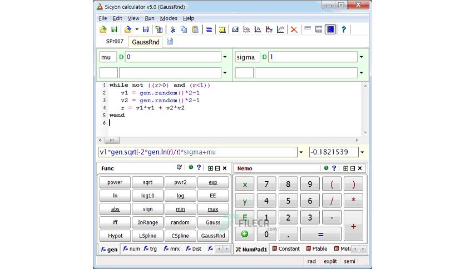This screenshot has width=465, height=269.
Task: Click the edit pencil icon in Func panel
Action: (180, 167)
